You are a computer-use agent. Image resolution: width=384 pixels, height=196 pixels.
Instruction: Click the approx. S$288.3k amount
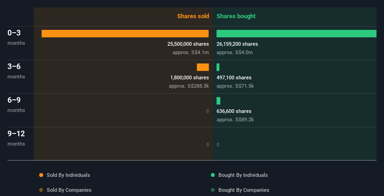[189, 86]
